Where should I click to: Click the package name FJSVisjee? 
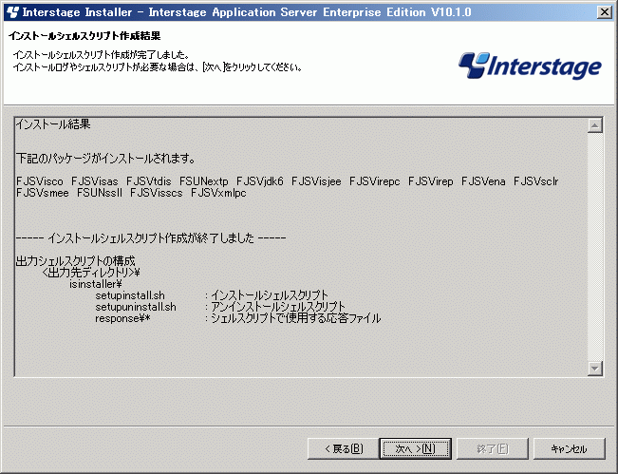coord(316,181)
